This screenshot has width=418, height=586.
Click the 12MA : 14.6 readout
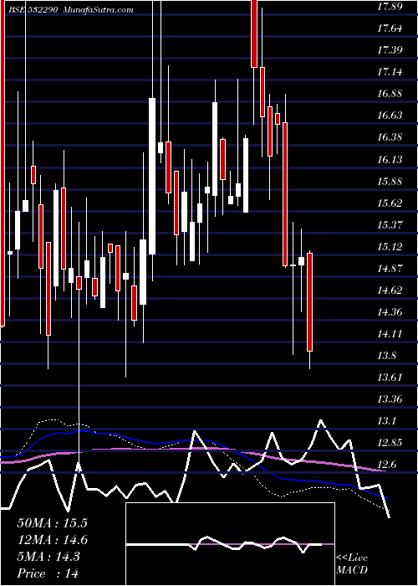(52, 540)
